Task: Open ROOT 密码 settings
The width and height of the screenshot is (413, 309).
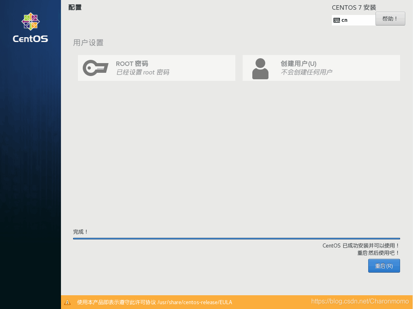Action: tap(156, 68)
